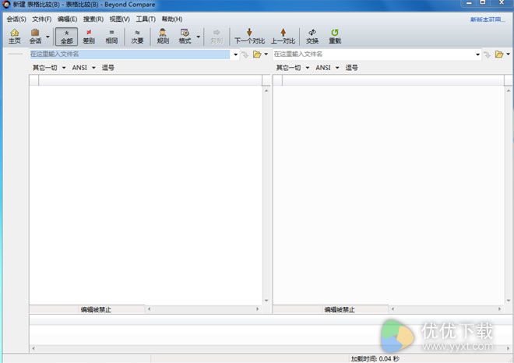This screenshot has height=363, width=514.
Task: Click the disabled 复制 copy arrow icon
Action: 217,37
